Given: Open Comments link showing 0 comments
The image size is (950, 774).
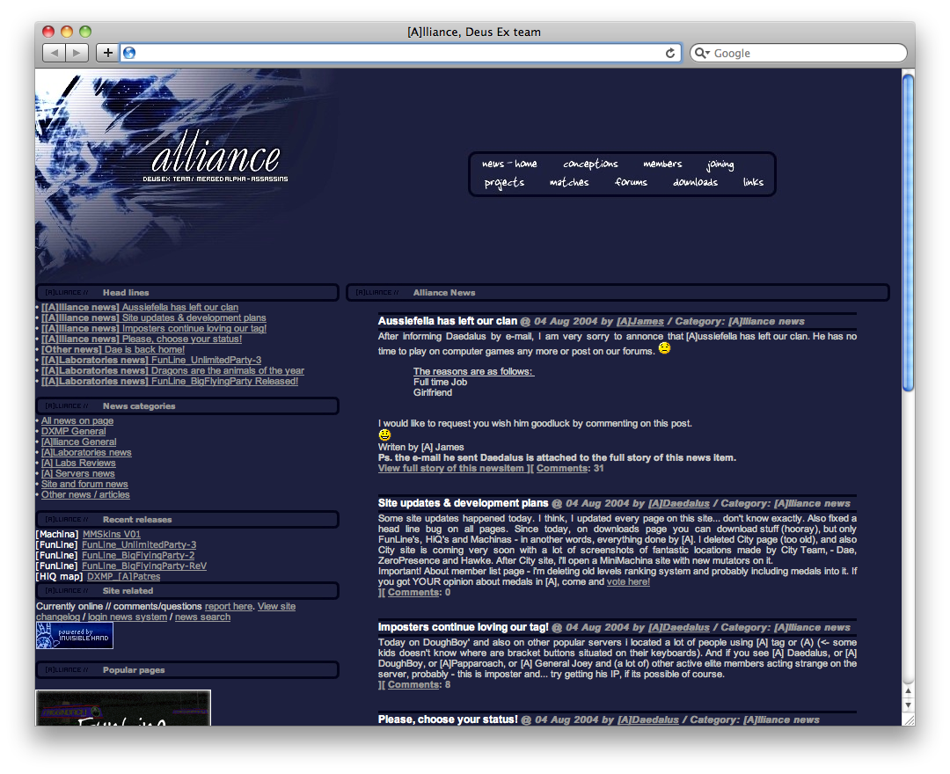Looking at the screenshot, I should pyautogui.click(x=413, y=592).
